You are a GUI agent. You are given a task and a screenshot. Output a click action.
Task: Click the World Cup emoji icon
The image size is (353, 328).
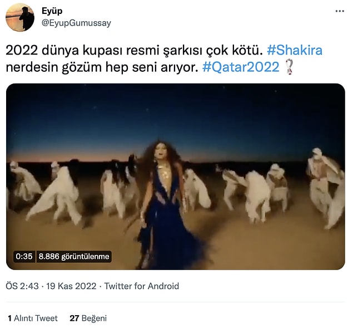[x=289, y=67]
